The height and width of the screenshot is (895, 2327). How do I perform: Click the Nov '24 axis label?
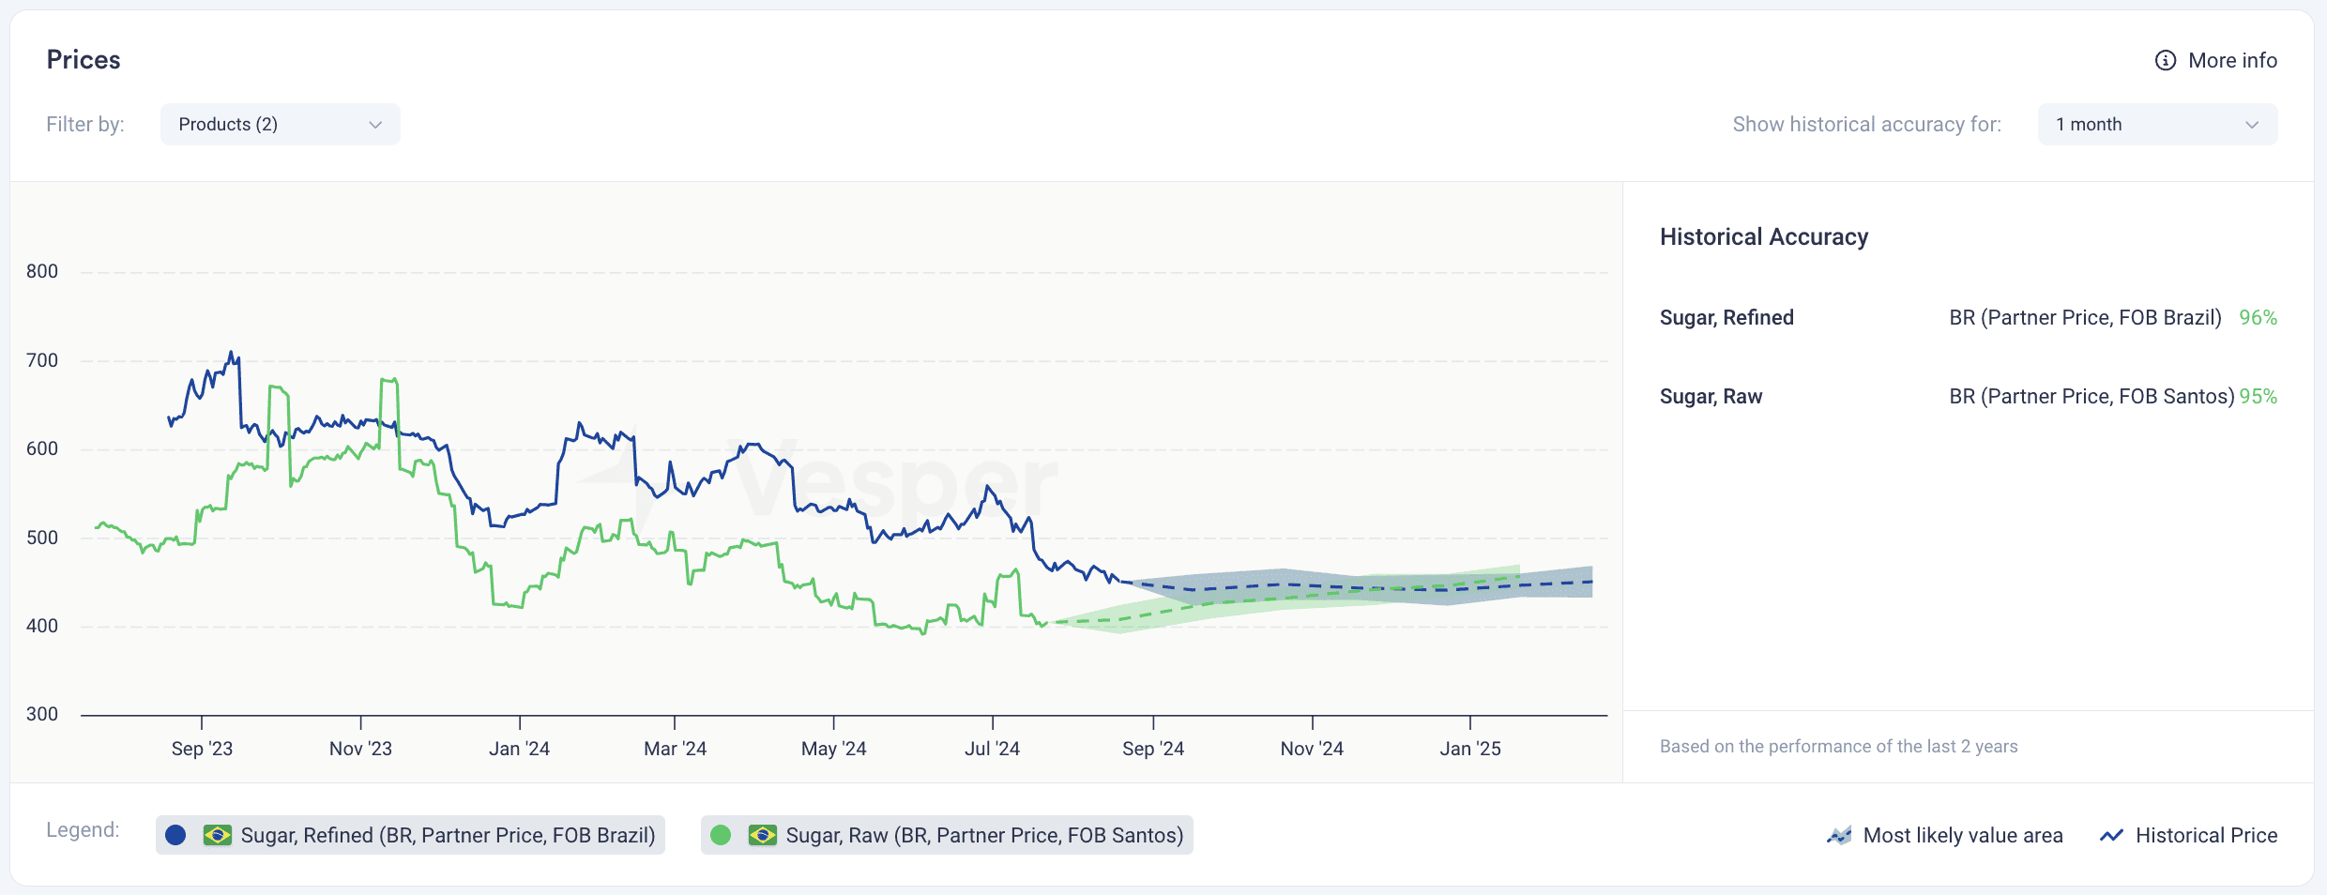coord(1312,749)
